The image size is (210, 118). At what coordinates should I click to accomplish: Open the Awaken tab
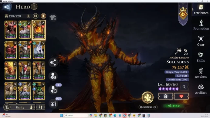coord(201,73)
